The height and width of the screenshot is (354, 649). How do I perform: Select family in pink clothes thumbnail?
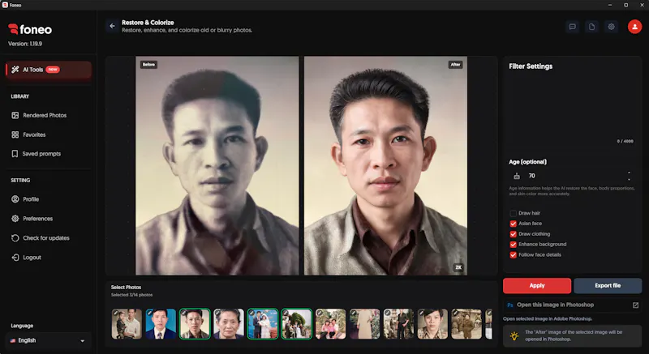pos(330,324)
